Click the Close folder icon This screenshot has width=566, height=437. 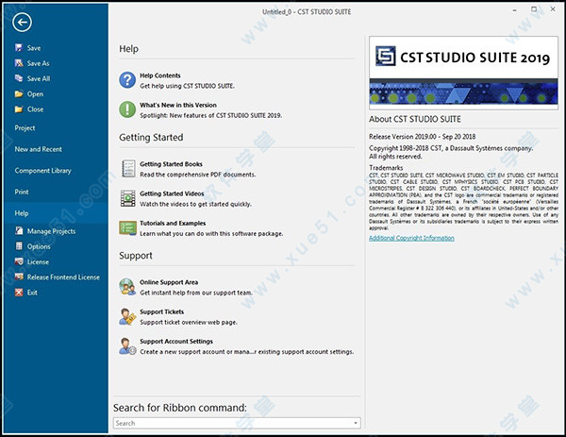(19, 109)
